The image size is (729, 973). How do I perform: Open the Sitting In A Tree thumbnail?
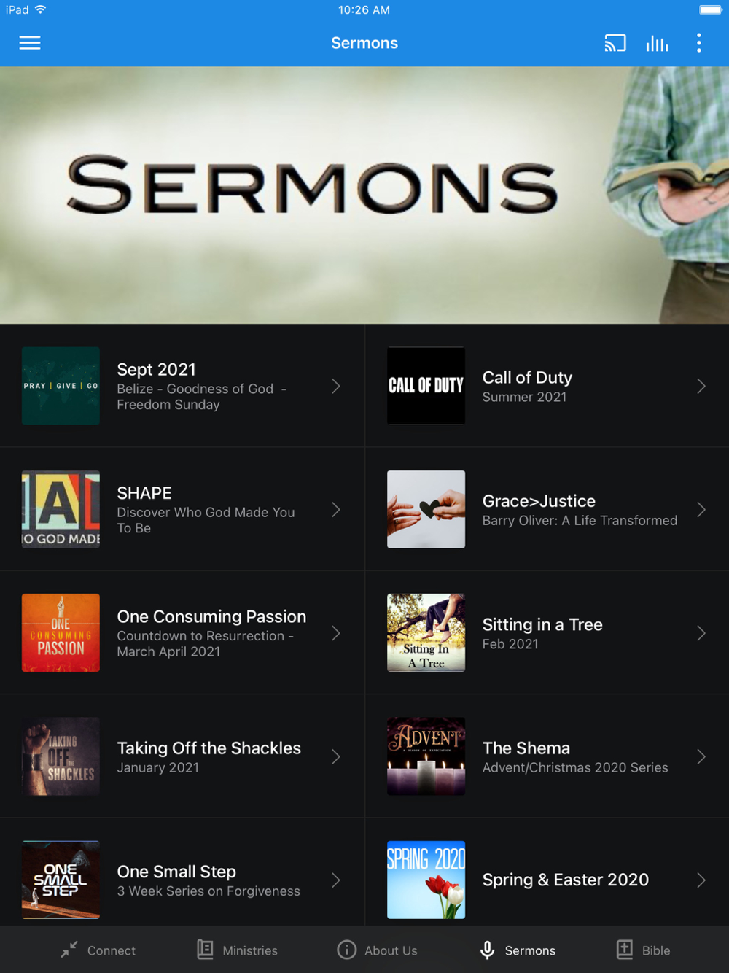click(426, 633)
